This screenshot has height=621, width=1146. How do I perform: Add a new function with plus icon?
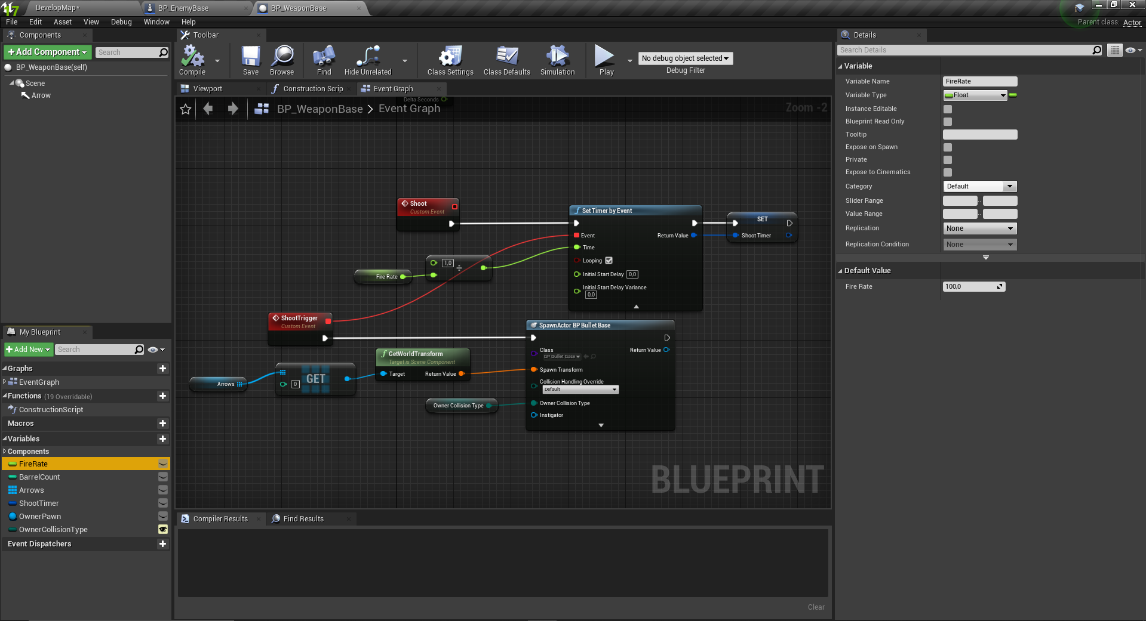[x=162, y=396]
